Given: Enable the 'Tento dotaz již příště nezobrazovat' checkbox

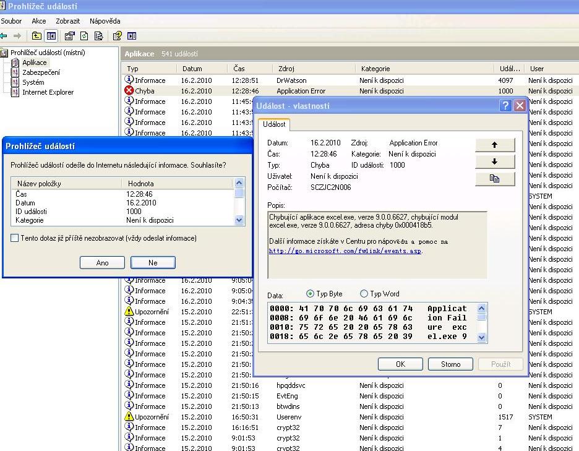Looking at the screenshot, I should click(x=15, y=238).
